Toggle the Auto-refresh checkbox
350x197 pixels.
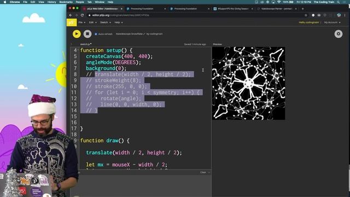click(x=96, y=34)
